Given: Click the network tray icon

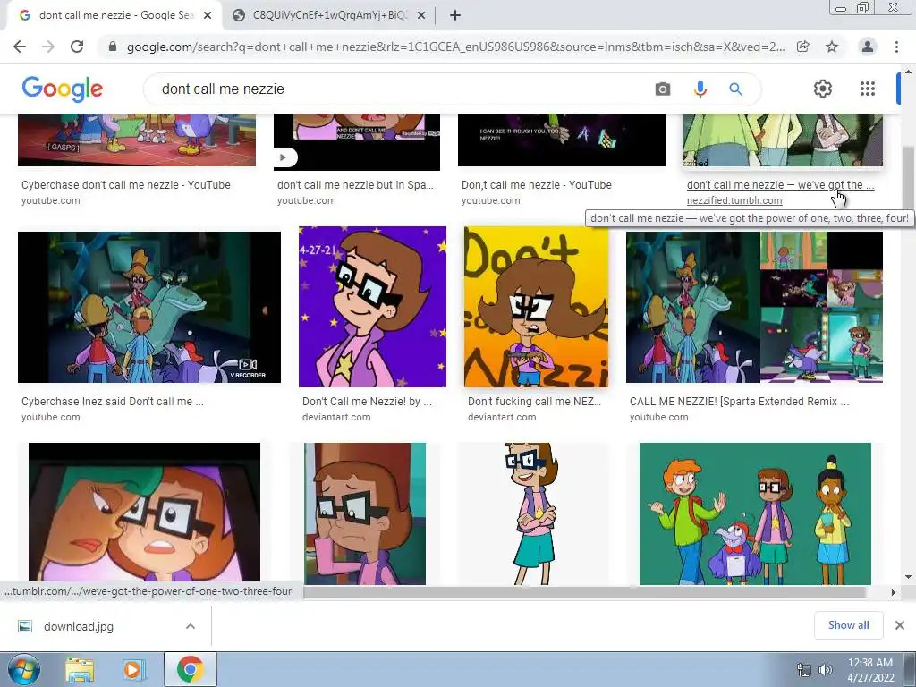Looking at the screenshot, I should (x=804, y=670).
